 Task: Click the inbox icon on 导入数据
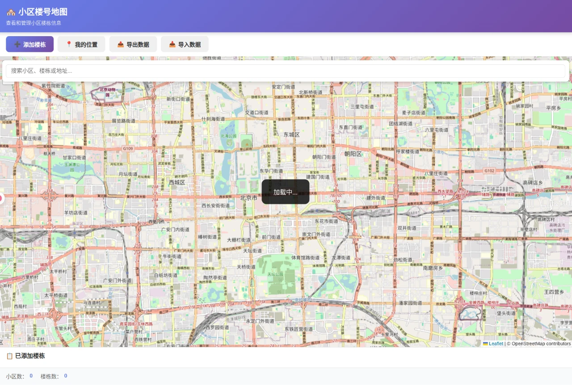click(172, 45)
